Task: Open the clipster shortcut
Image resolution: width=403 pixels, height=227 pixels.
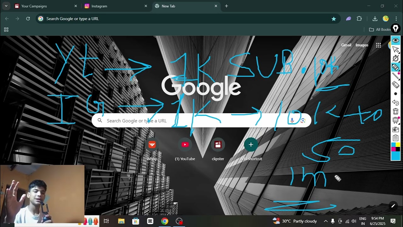Action: coord(218,149)
